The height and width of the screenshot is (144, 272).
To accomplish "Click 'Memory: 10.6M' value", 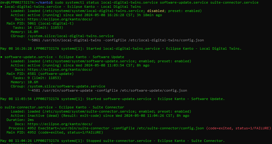I will pos(33,82).
